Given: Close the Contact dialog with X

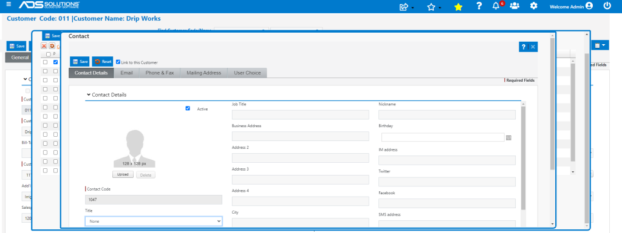Looking at the screenshot, I should point(533,47).
